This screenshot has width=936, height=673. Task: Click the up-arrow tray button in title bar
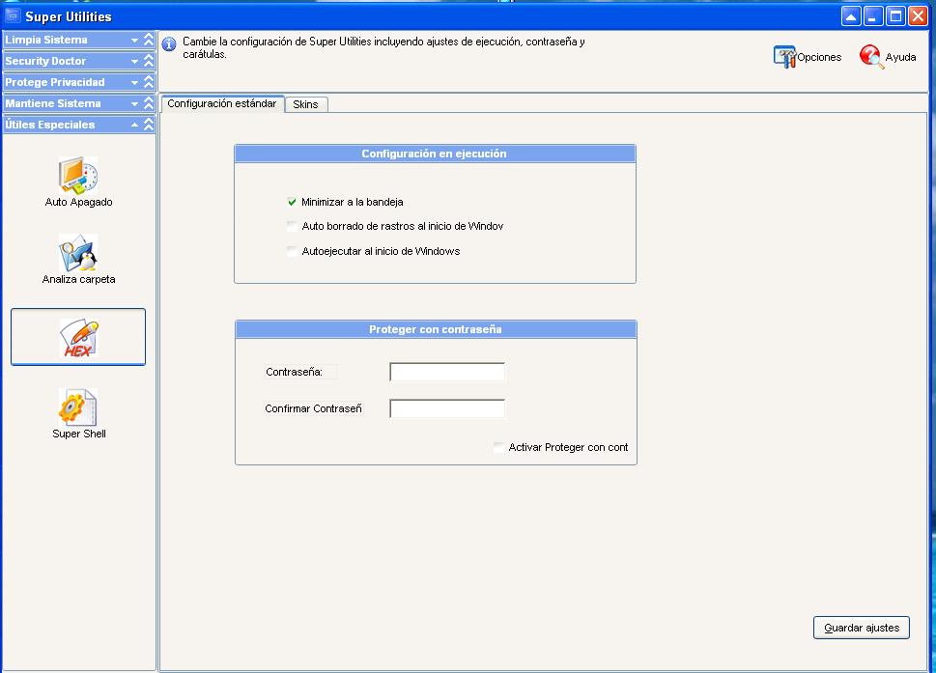click(x=851, y=16)
